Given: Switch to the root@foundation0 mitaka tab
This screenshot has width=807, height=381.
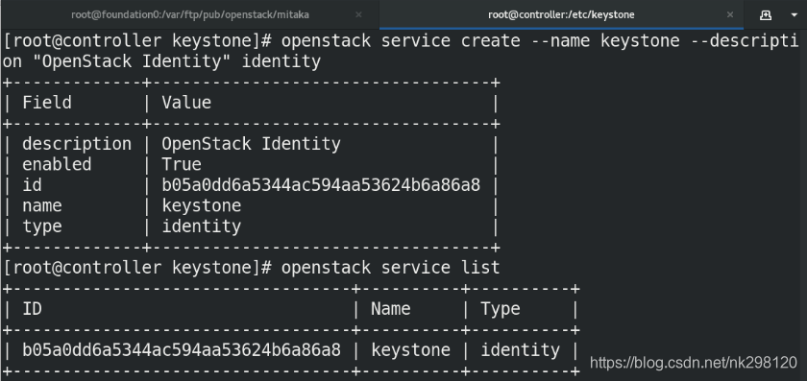Looking at the screenshot, I should [x=190, y=14].
